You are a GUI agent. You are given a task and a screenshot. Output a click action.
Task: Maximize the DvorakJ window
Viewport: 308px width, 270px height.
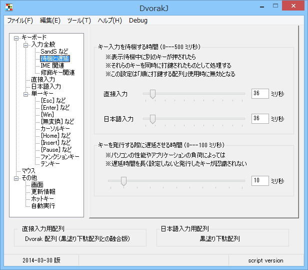click(275, 6)
